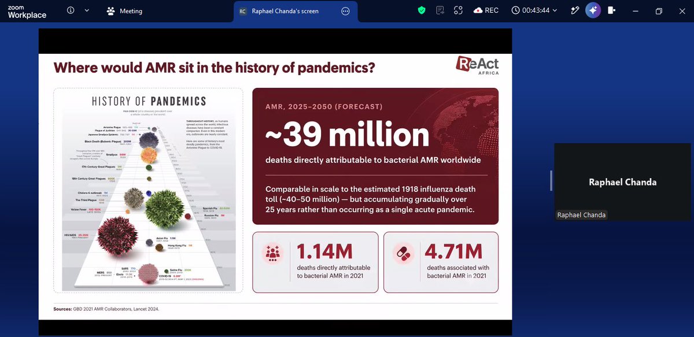
Task: Click the '4.71M' statistic
Action: pyautogui.click(x=453, y=252)
